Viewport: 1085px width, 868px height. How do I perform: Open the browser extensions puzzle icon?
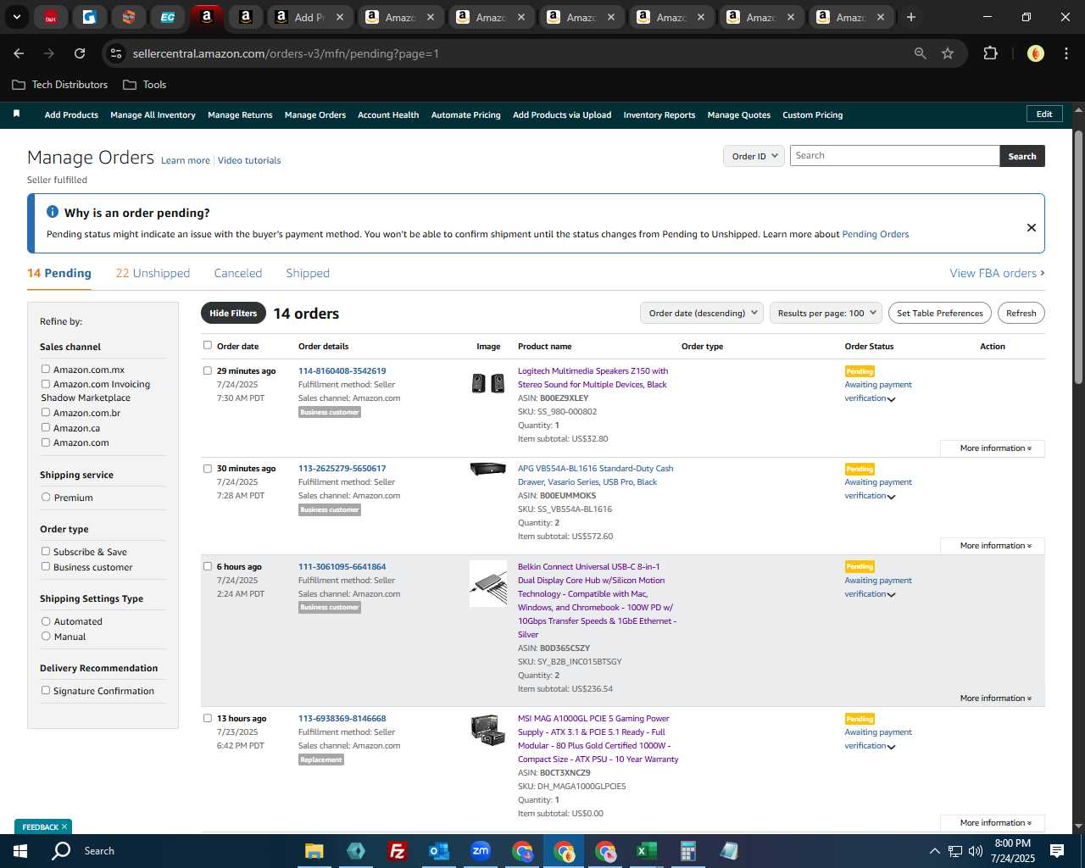coord(990,53)
